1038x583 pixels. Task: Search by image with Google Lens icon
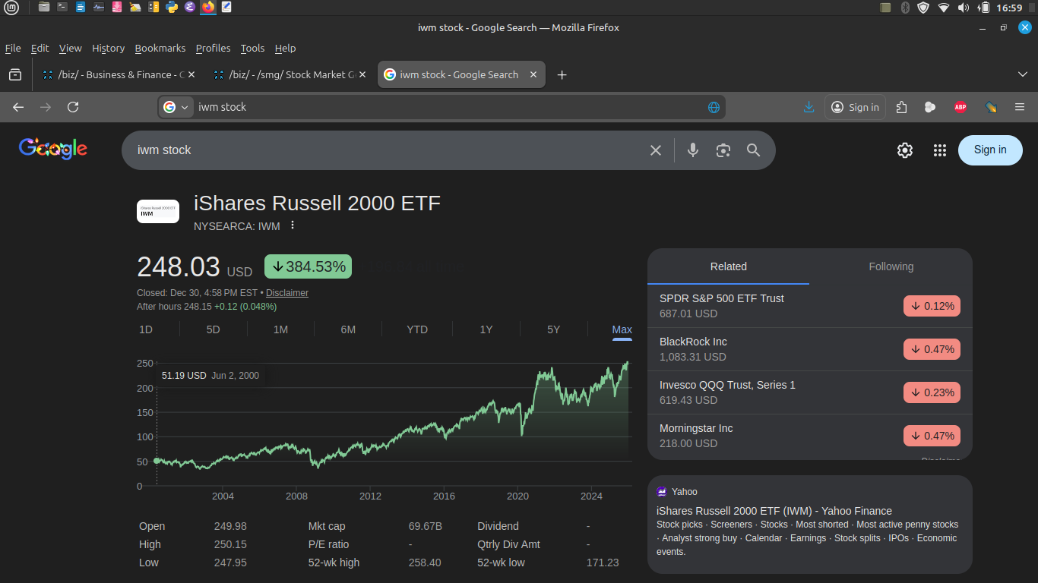point(723,150)
